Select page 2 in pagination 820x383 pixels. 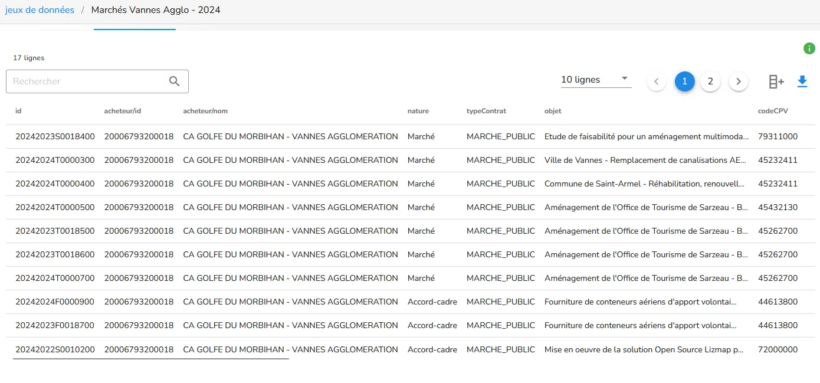tap(710, 81)
